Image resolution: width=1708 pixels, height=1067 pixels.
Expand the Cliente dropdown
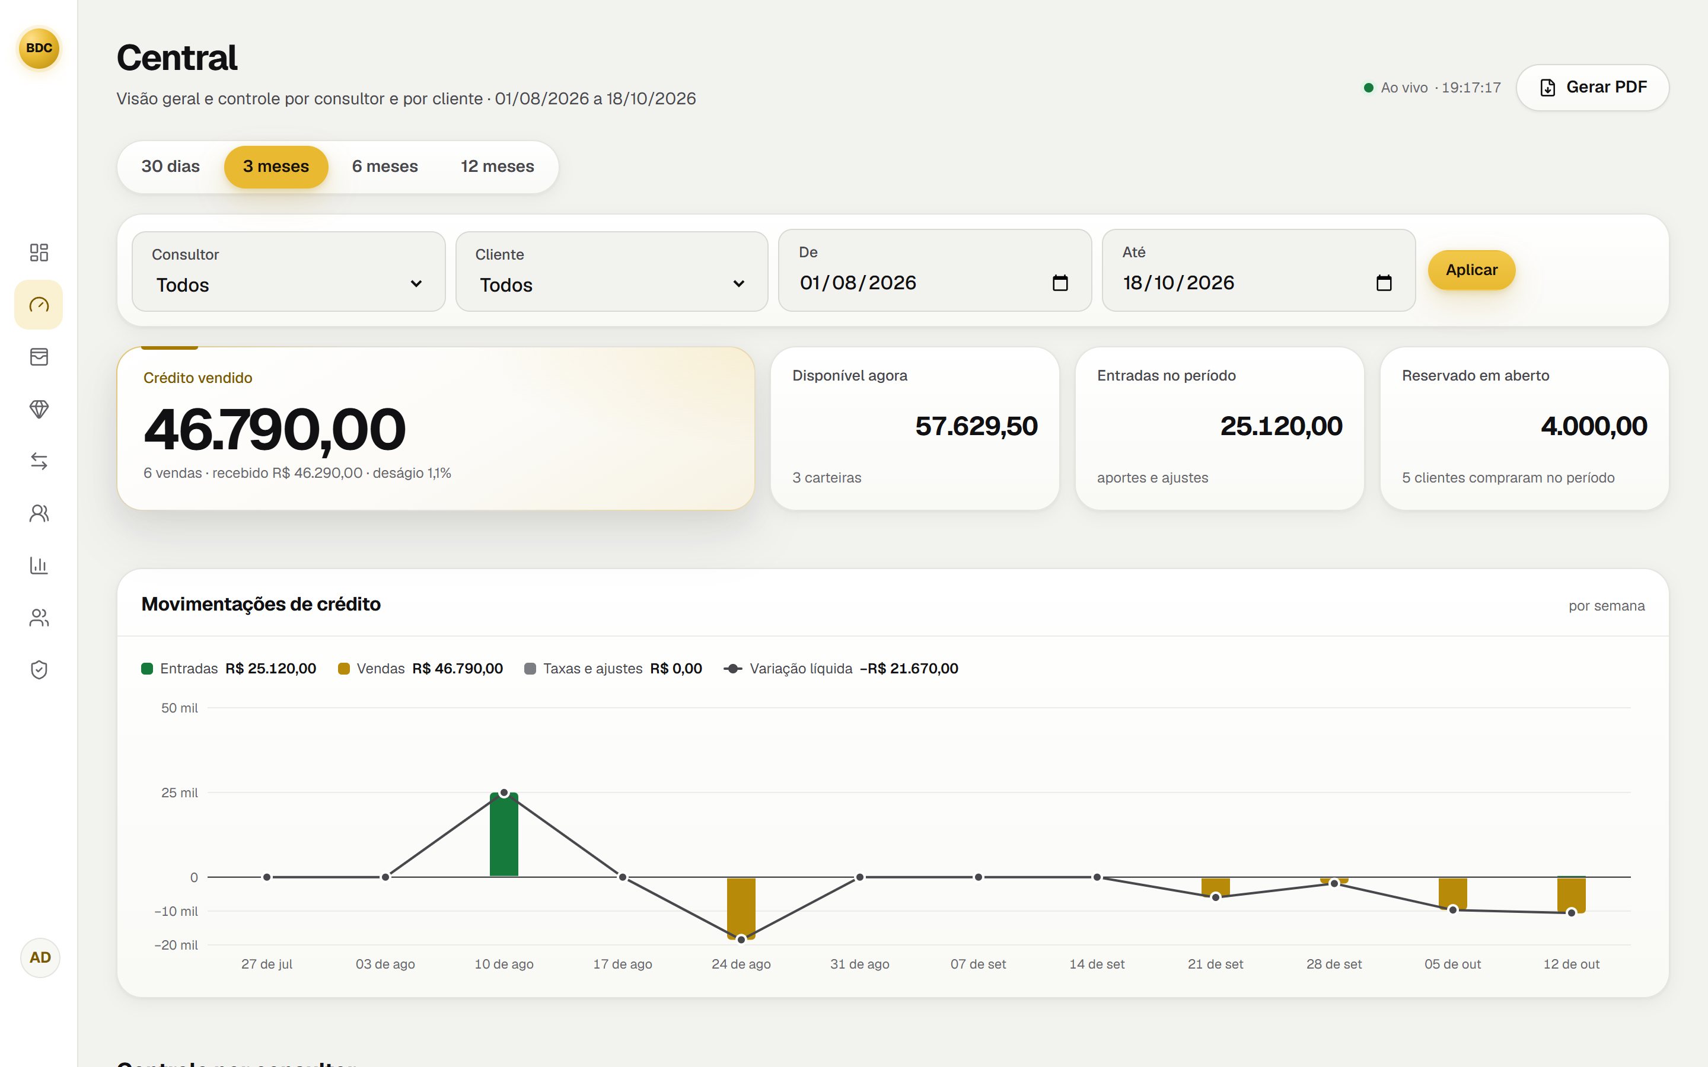click(x=612, y=271)
